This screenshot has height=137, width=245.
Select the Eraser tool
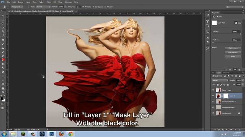click(3, 56)
